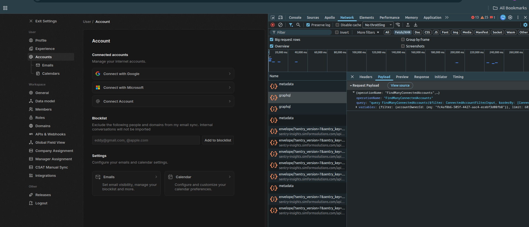The height and width of the screenshot is (227, 529).
Task: Open the inspect element picker tool
Action: (273, 17)
